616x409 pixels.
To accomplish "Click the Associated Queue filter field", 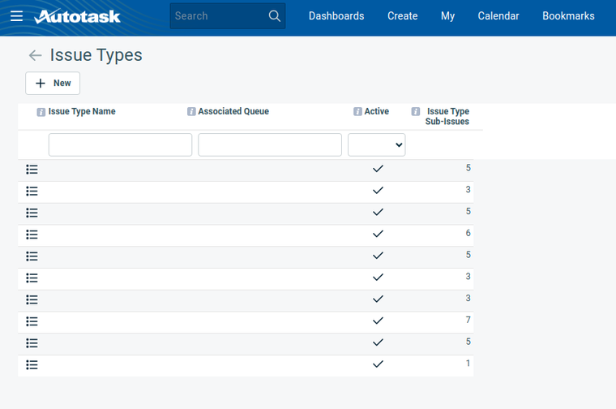I will pyautogui.click(x=270, y=144).
